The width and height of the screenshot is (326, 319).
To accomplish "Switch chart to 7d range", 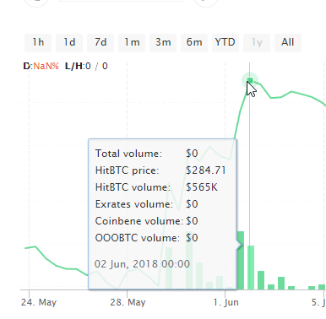I will click(x=101, y=43).
